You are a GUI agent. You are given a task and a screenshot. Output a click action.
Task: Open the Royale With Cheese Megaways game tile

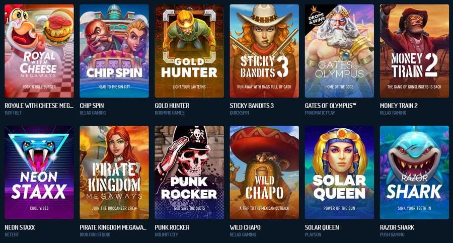pyautogui.click(x=39, y=51)
